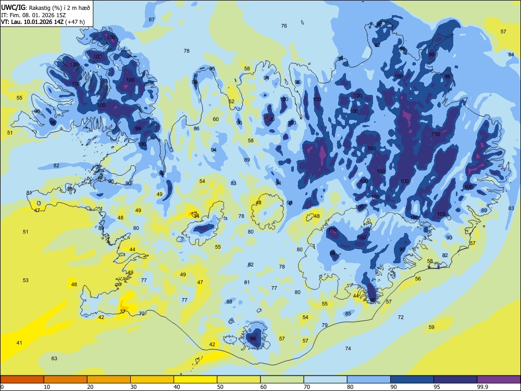
Task: Click the value '84' at the right edge
Action: coord(511,55)
